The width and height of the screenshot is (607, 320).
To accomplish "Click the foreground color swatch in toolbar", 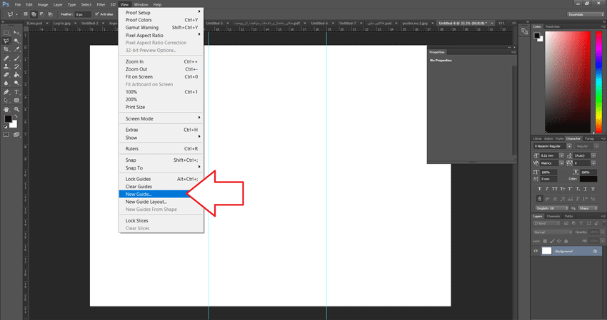I will pos(8,118).
